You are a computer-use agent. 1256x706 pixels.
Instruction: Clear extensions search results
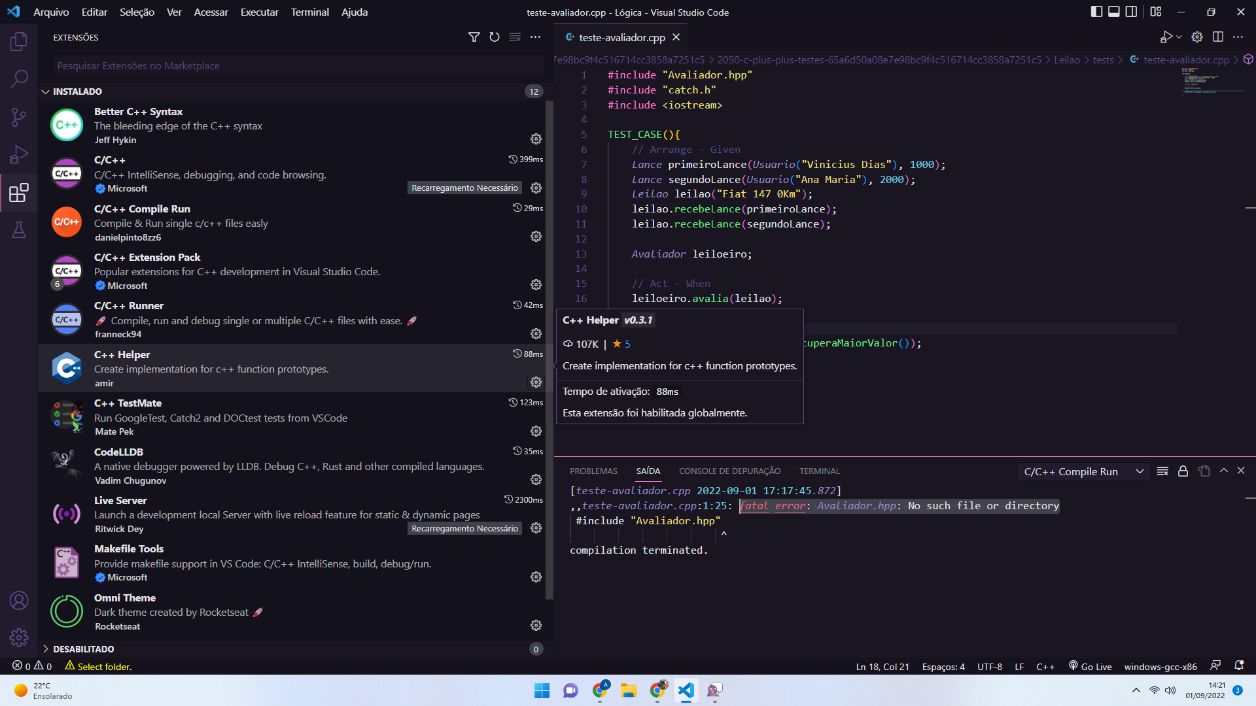[515, 37]
